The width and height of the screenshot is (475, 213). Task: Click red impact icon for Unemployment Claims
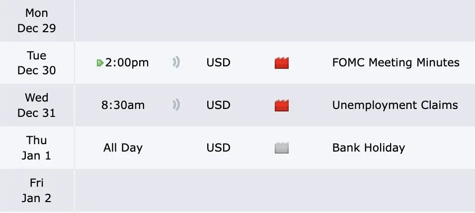tap(282, 105)
